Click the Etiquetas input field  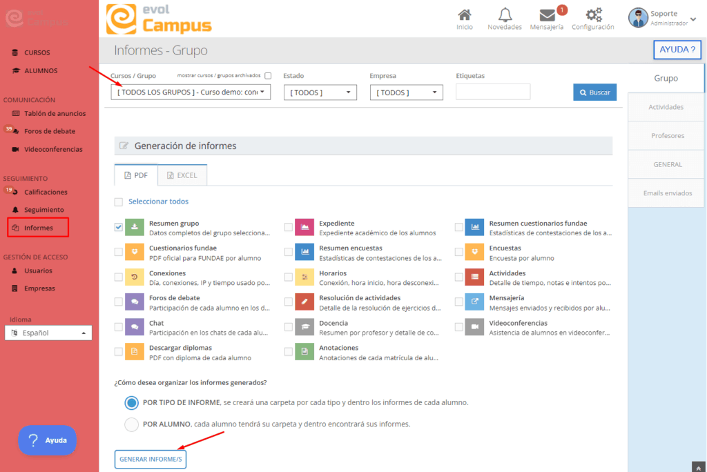click(492, 92)
